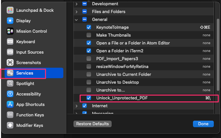This screenshot has height=138, width=221.
Task: Click Restore Defaults button
Action: 92,124
